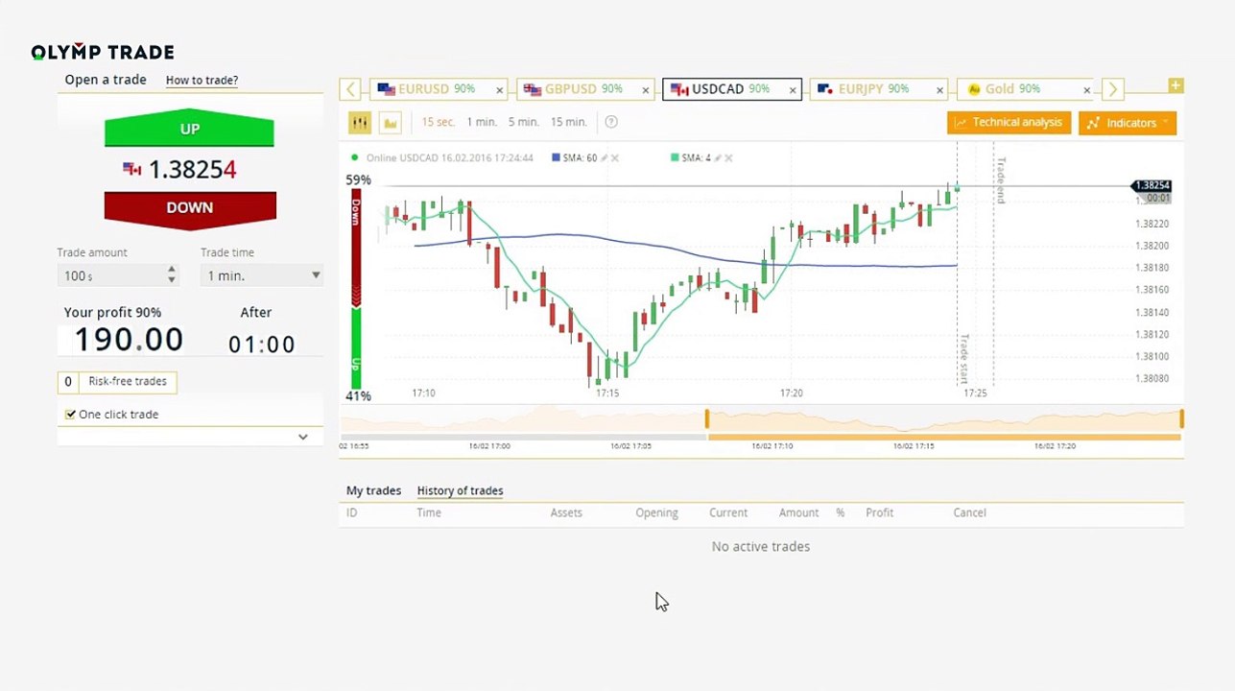This screenshot has width=1235, height=691.
Task: Switch to the EURJPY asset tab
Action: pos(878,89)
